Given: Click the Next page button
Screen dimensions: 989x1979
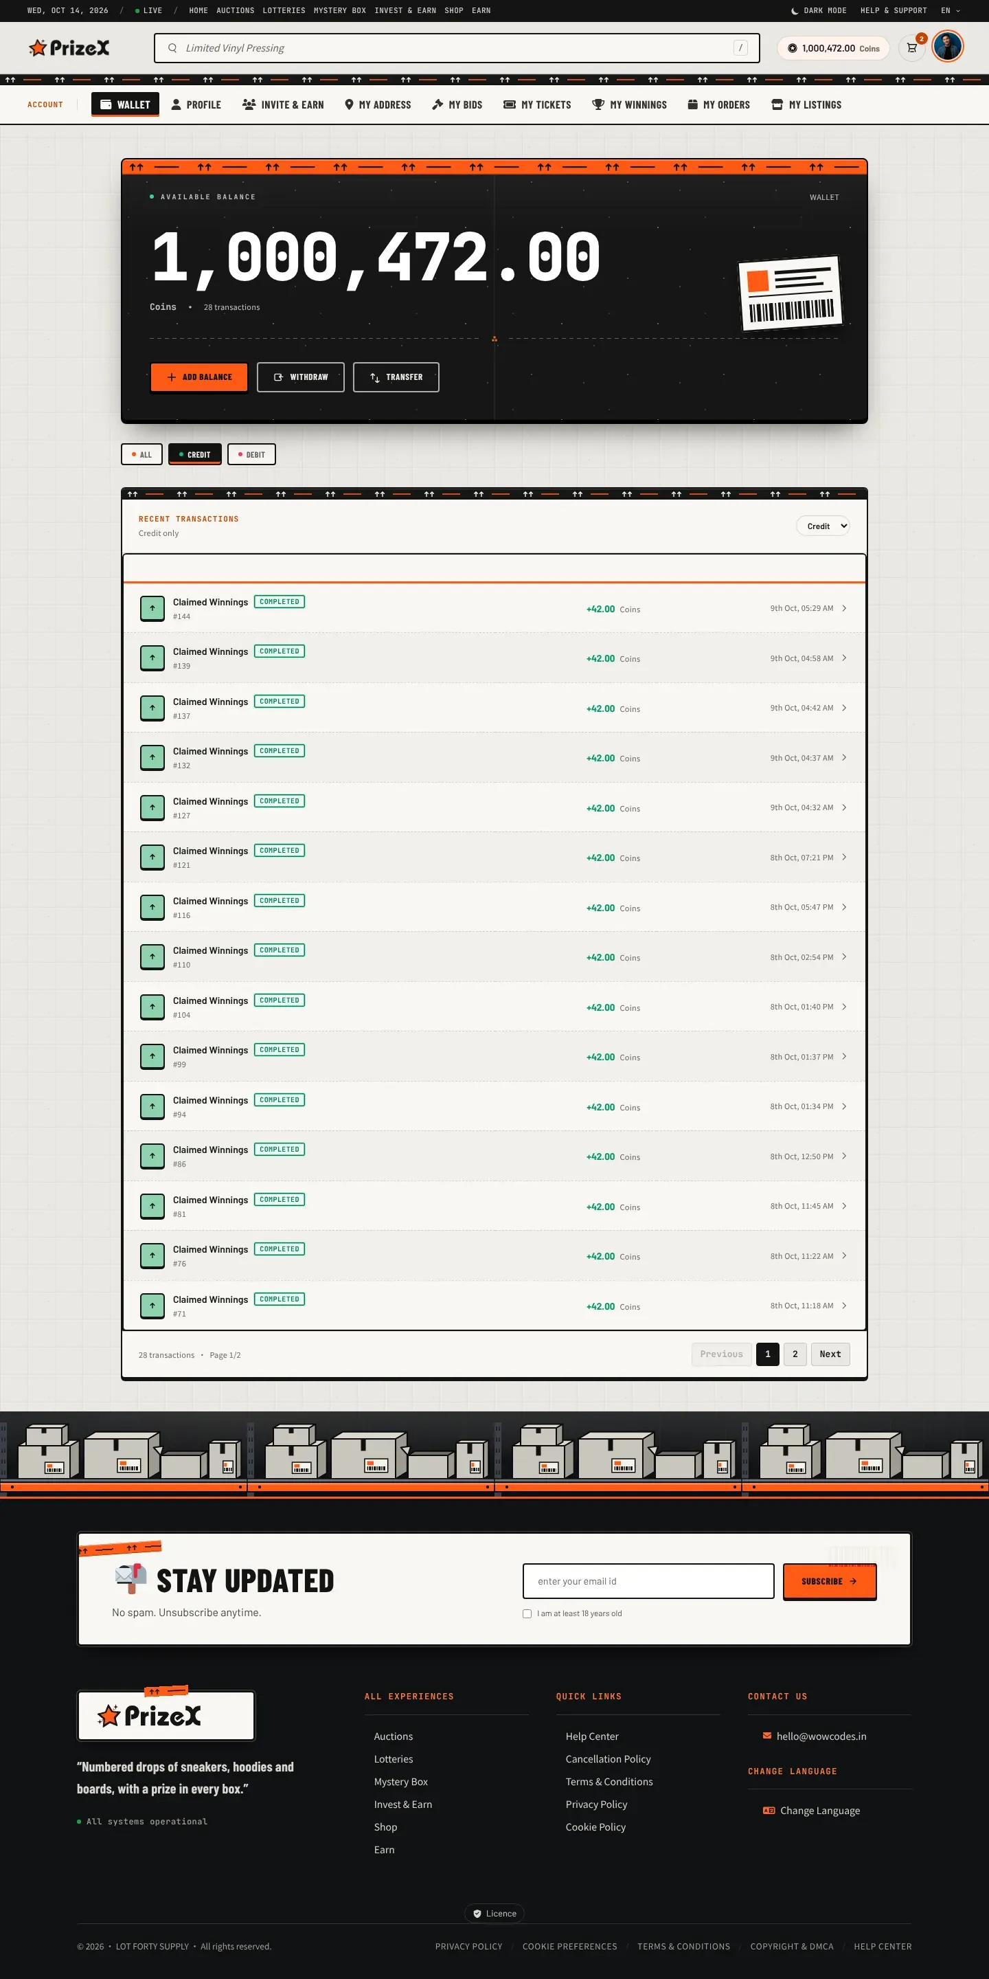Looking at the screenshot, I should pyautogui.click(x=830, y=1354).
